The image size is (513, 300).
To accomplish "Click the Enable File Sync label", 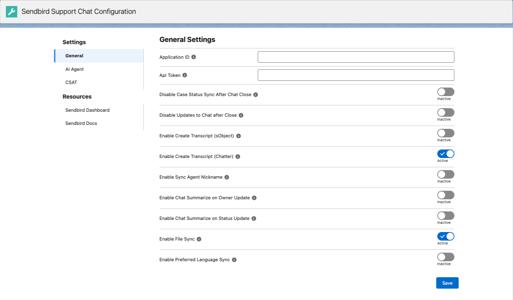I will pyautogui.click(x=177, y=239).
